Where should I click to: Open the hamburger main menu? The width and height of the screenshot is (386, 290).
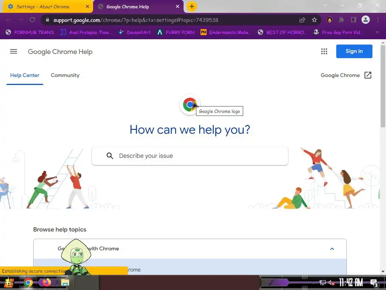tap(14, 51)
